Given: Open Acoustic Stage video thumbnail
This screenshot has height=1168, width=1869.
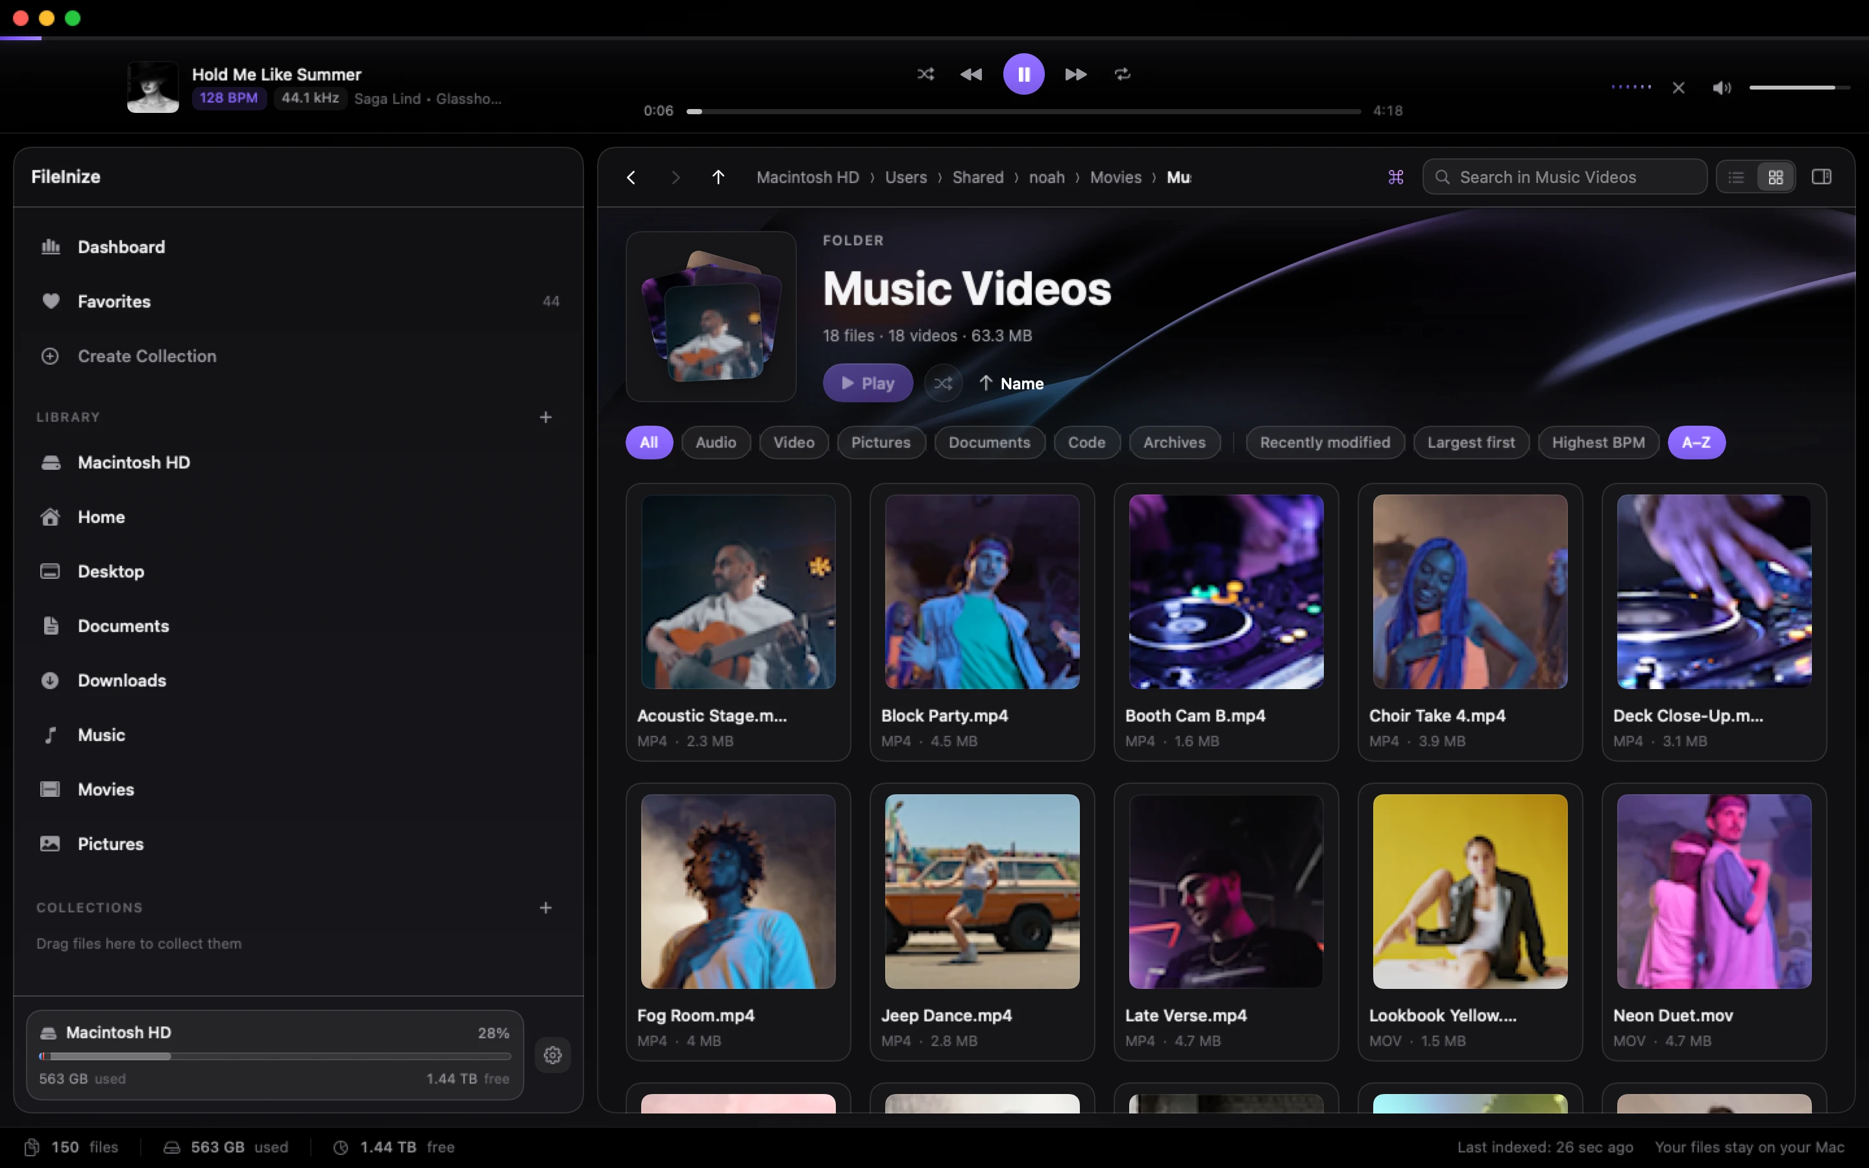Looking at the screenshot, I should (739, 592).
